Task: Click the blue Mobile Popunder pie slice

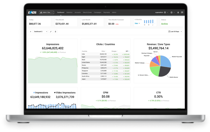Action: (x=165, y=61)
